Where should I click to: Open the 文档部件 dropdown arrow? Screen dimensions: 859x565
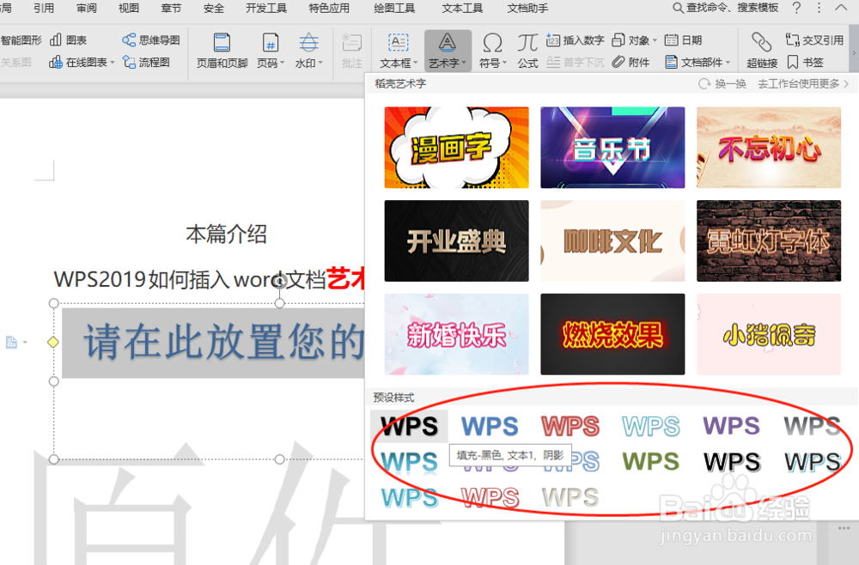point(728,63)
